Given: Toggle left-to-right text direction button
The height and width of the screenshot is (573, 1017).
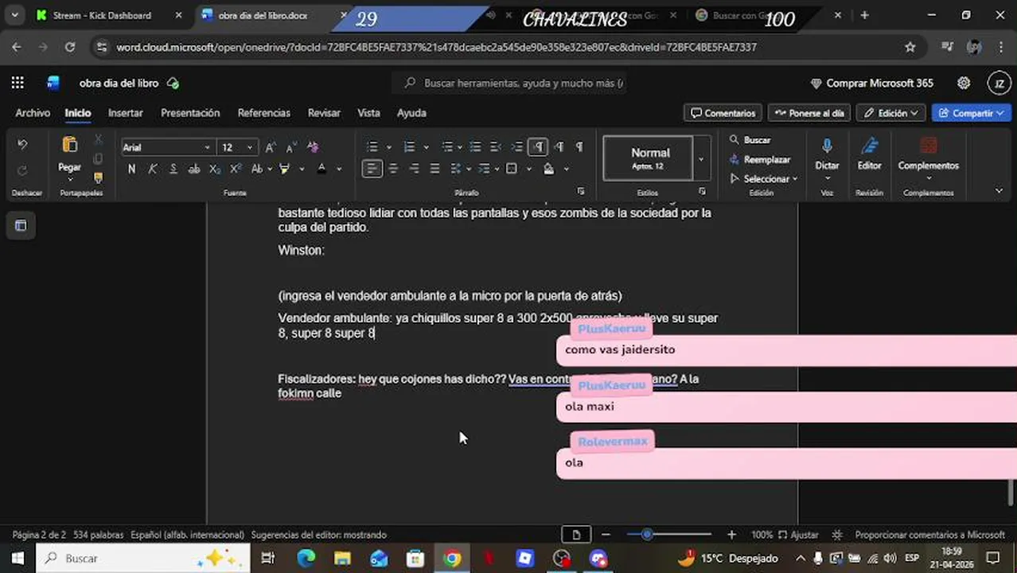Looking at the screenshot, I should [x=538, y=146].
